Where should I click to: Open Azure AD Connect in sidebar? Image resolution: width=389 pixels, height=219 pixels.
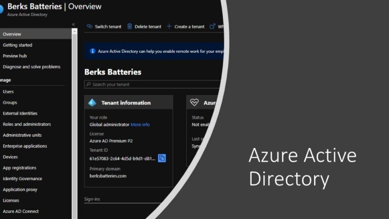coord(21,211)
